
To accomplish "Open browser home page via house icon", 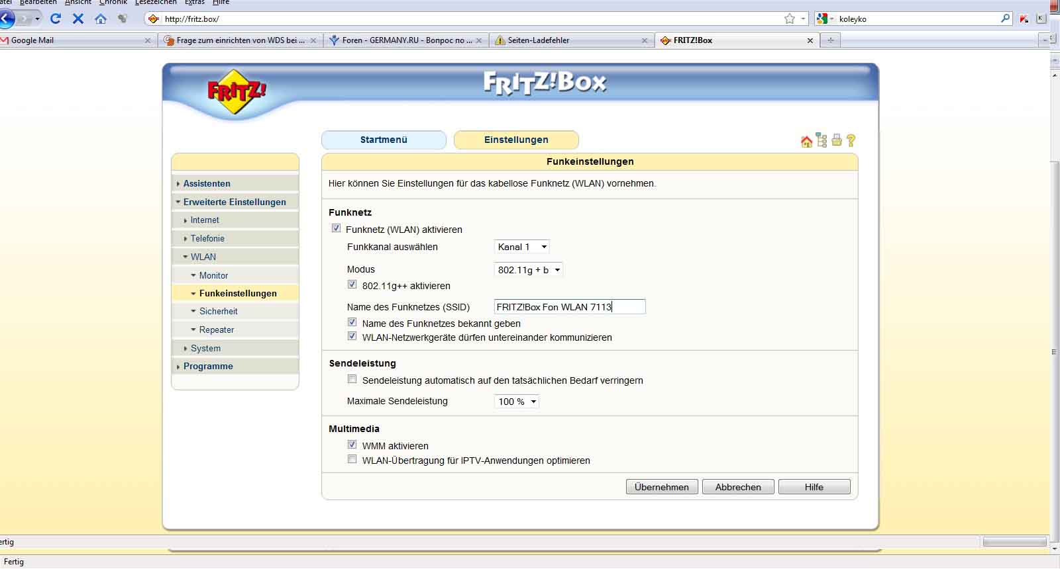I will (x=101, y=19).
